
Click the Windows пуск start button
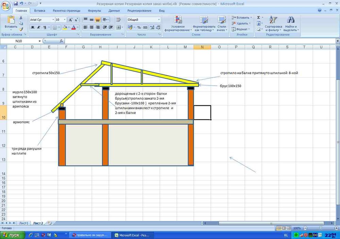pyautogui.click(x=12, y=235)
